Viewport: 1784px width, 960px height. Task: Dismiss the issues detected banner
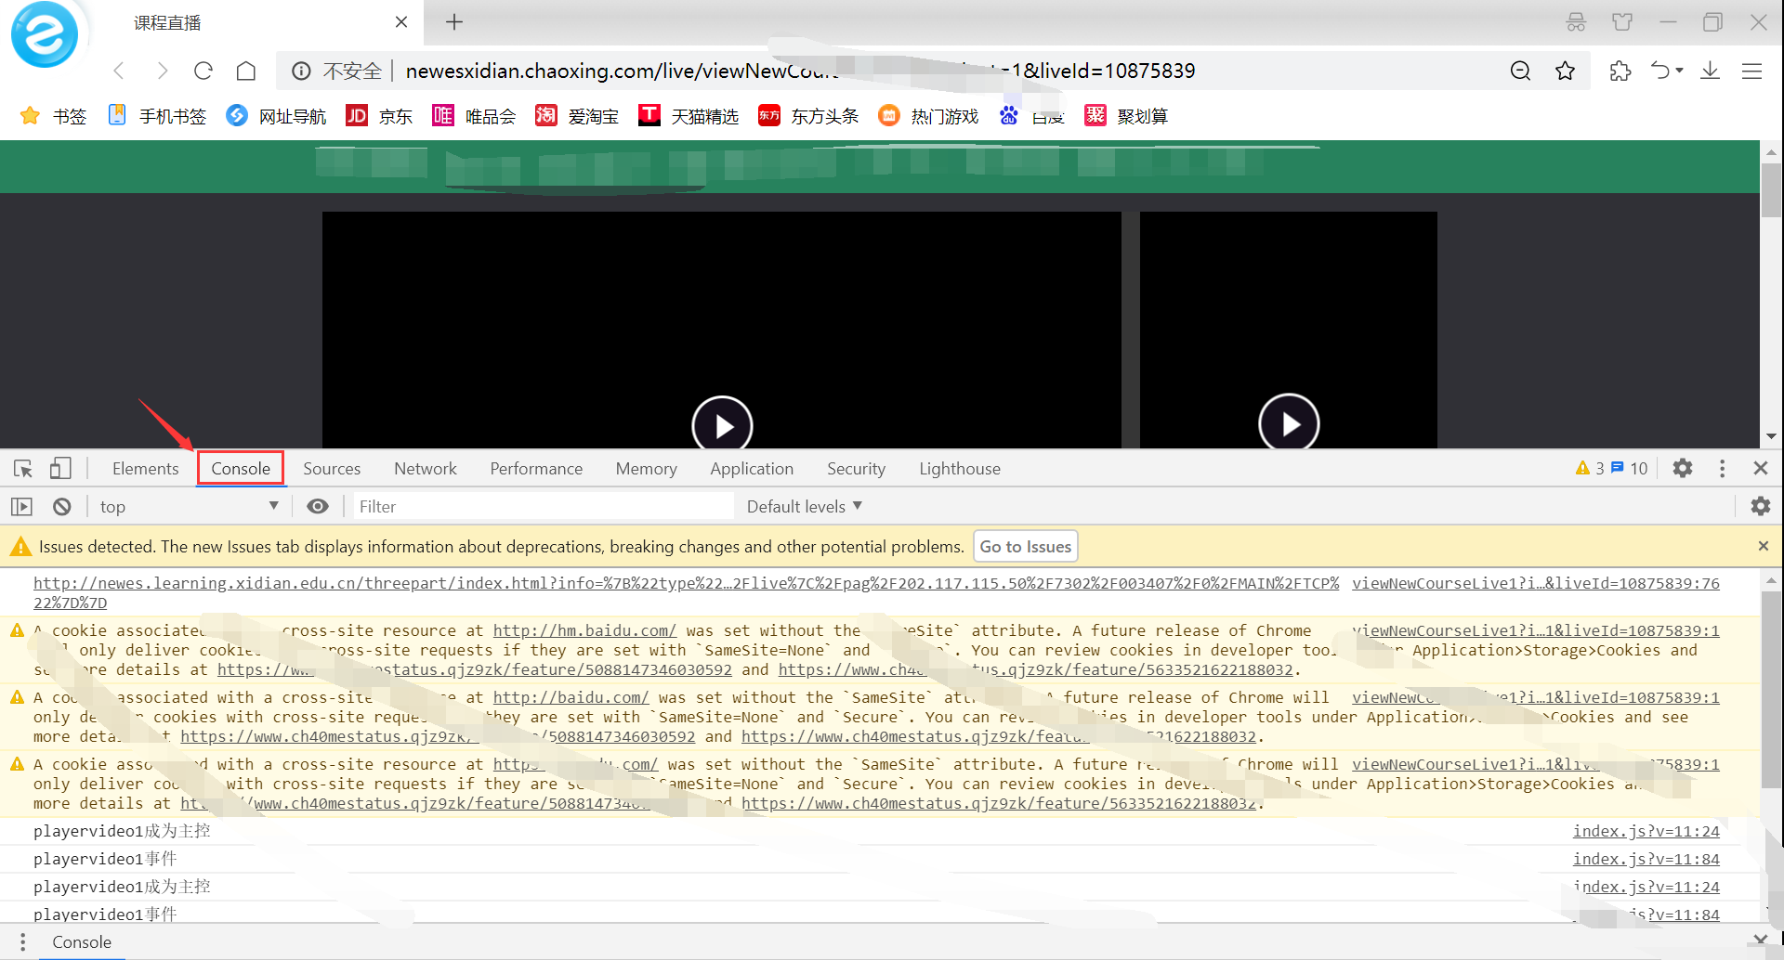tap(1763, 547)
